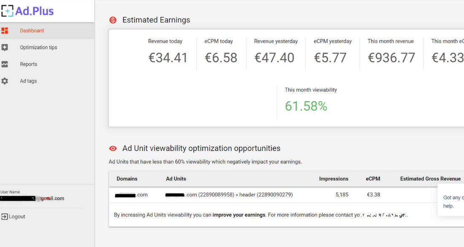Click the red eye icon beside viewability opportunities
Viewport: 464px width, 247px height.
tap(113, 148)
